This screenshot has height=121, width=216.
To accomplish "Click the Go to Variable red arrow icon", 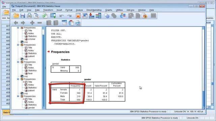I will coord(91,16).
